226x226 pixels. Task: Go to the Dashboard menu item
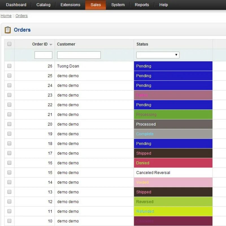[16, 5]
